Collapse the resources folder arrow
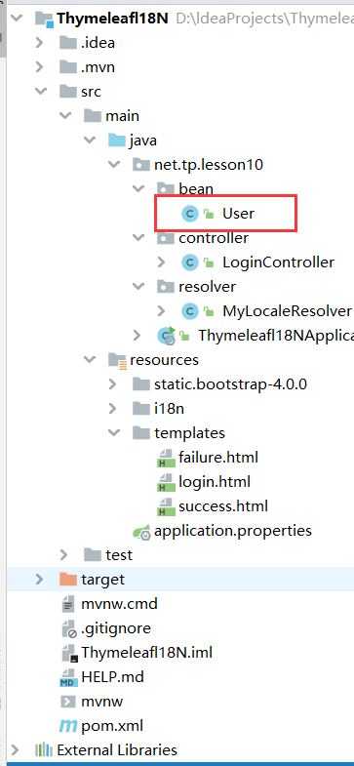The height and width of the screenshot is (766, 354). tap(90, 359)
